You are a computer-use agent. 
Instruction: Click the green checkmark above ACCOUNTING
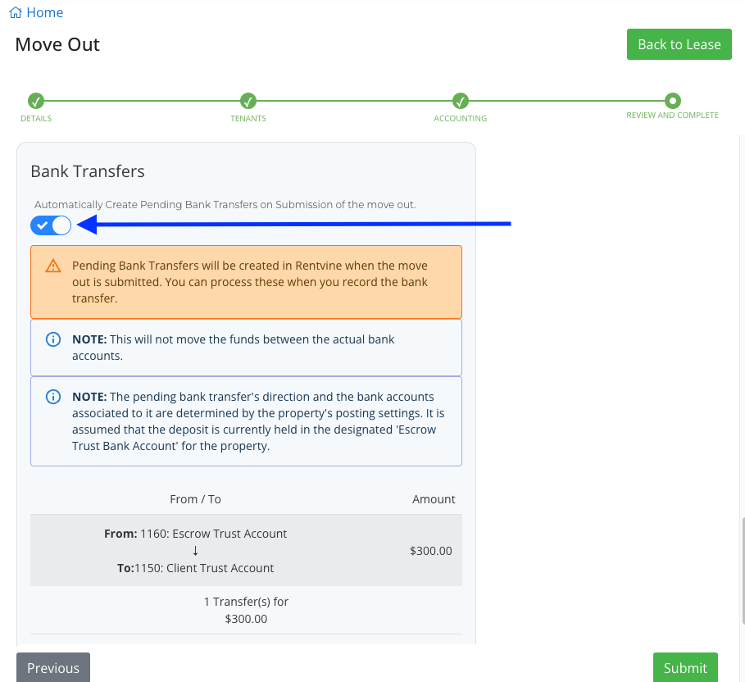(461, 101)
